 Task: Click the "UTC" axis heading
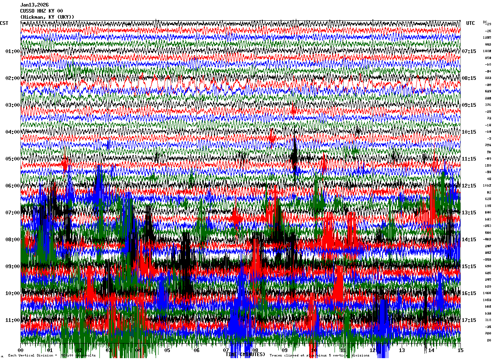click(471, 23)
